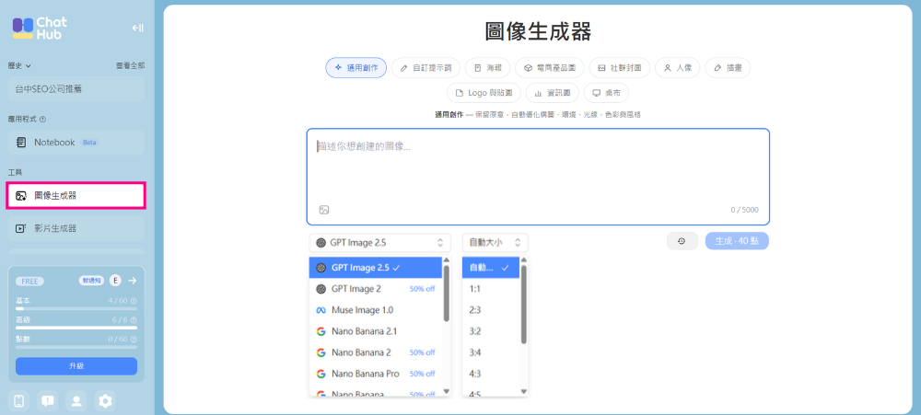Screen dimensions: 921x415
Task: Click 查看全部 link
Action: click(131, 65)
